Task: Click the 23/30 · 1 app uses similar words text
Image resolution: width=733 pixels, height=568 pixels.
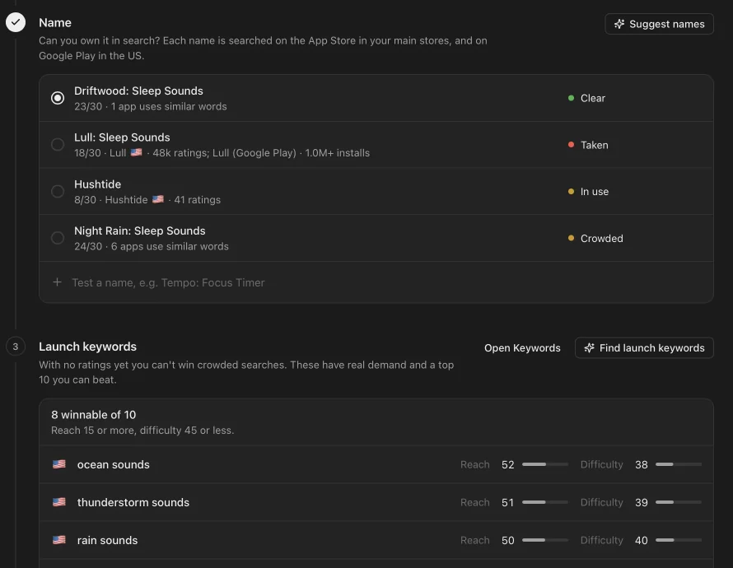Action: coord(151,106)
